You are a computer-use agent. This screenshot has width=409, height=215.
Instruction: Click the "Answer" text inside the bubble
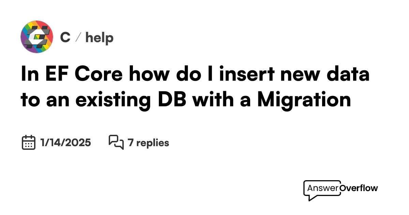tap(322, 188)
